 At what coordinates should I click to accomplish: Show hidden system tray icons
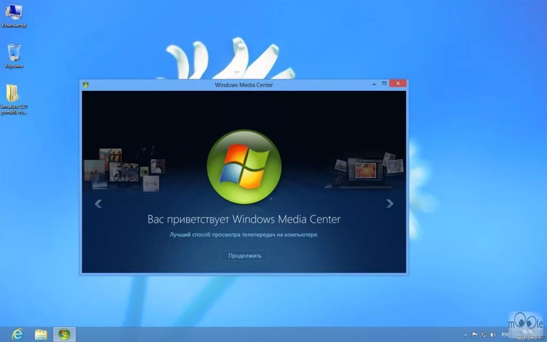(465, 335)
